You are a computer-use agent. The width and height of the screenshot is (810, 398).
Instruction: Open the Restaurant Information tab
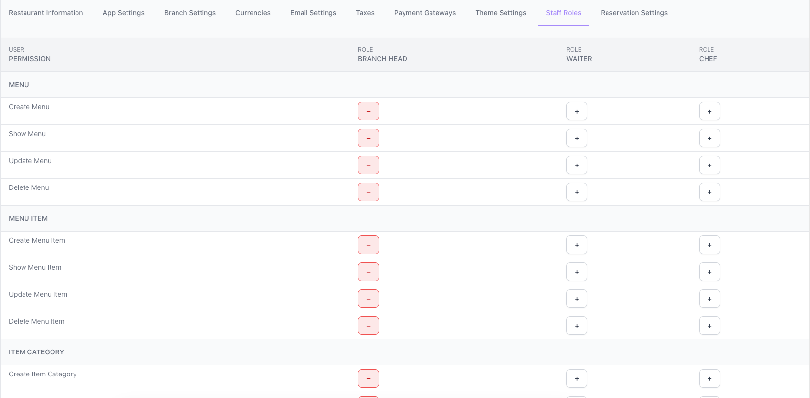point(46,13)
